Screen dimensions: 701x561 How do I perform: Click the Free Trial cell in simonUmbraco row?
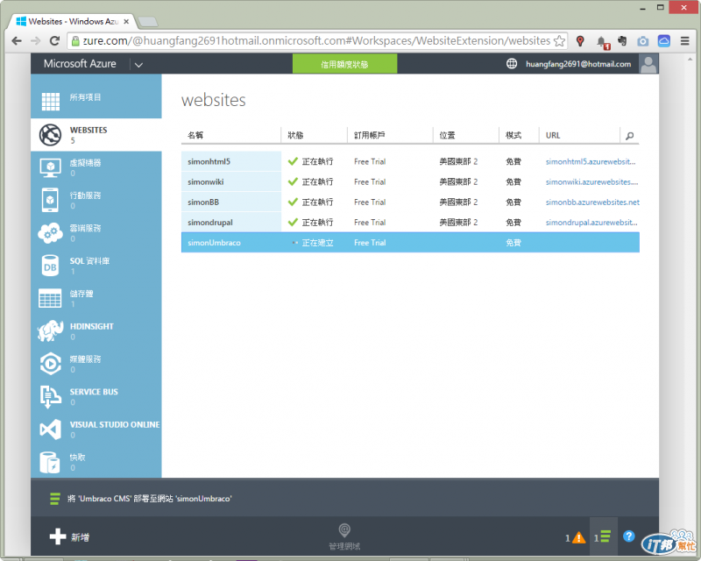coord(370,243)
